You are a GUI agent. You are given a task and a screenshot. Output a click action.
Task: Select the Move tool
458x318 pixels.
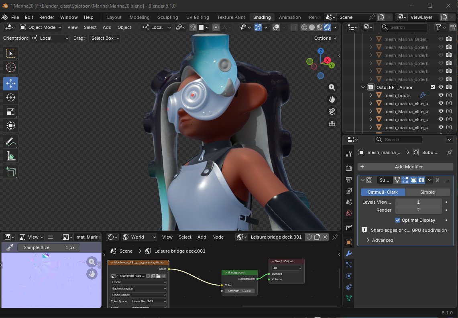tap(11, 83)
